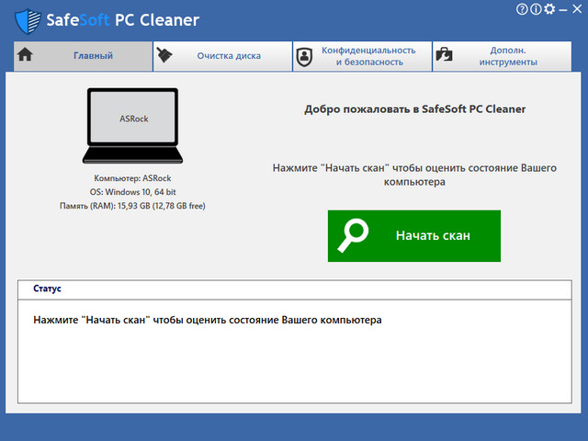Open settings via the gear icon
This screenshot has height=441, width=588.
[549, 9]
